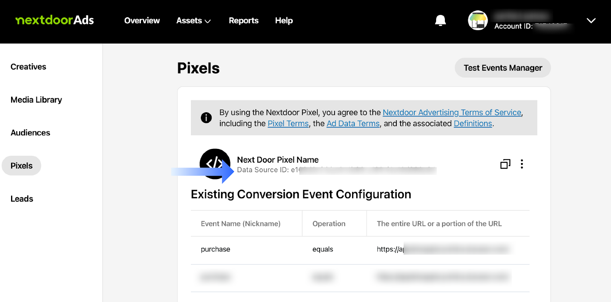This screenshot has height=302, width=611.
Task: Open the Definitions link
Action: [473, 124]
